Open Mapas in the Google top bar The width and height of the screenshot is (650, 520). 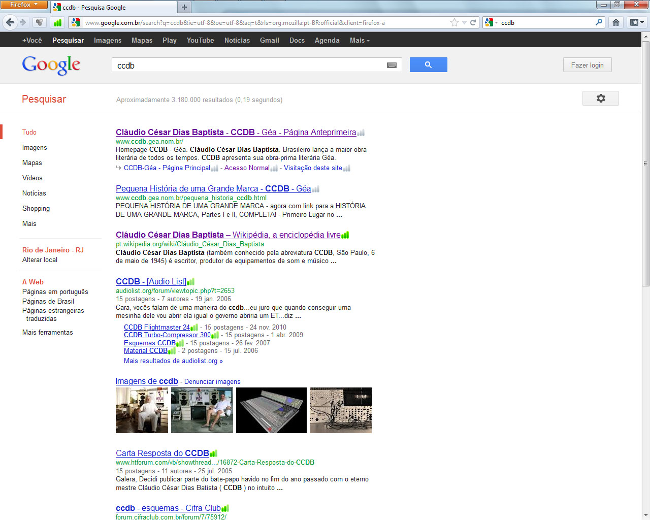click(142, 40)
